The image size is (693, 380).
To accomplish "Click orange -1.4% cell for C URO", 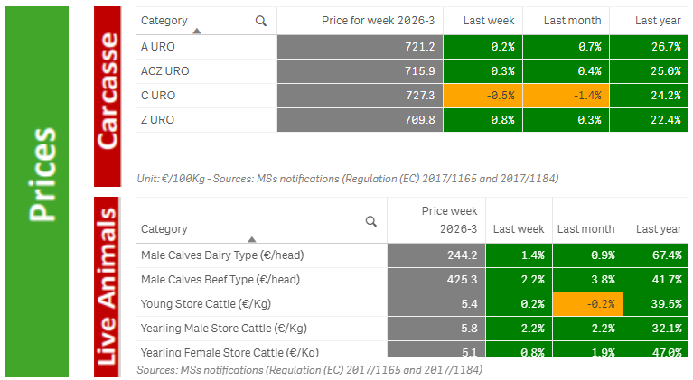I will (566, 95).
